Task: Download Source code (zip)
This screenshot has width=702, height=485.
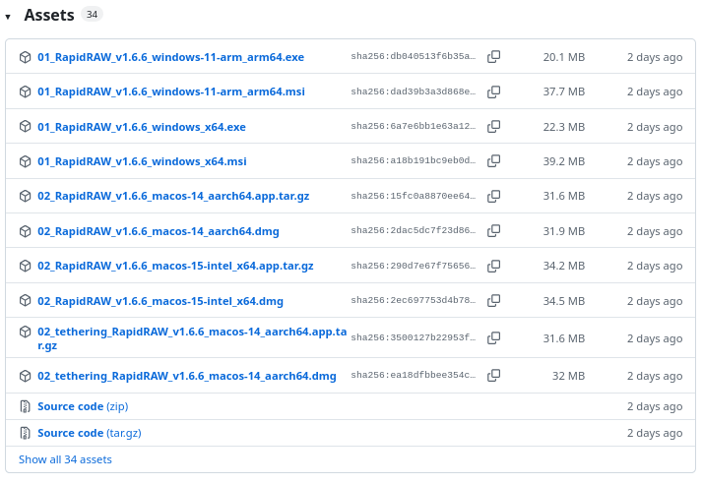Action: pyautogui.click(x=83, y=406)
